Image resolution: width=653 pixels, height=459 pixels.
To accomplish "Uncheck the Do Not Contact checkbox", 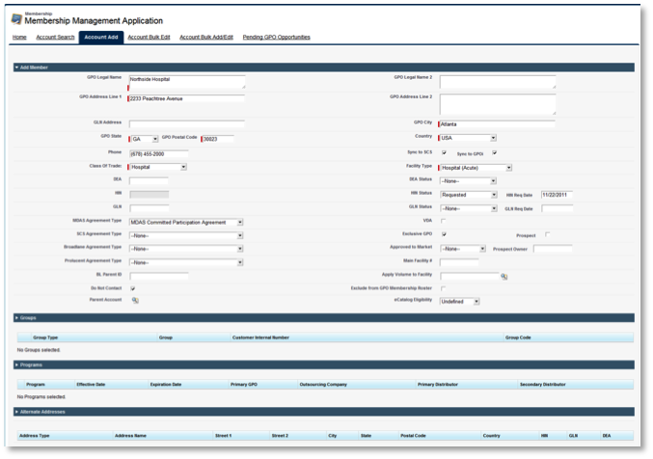I will [132, 288].
